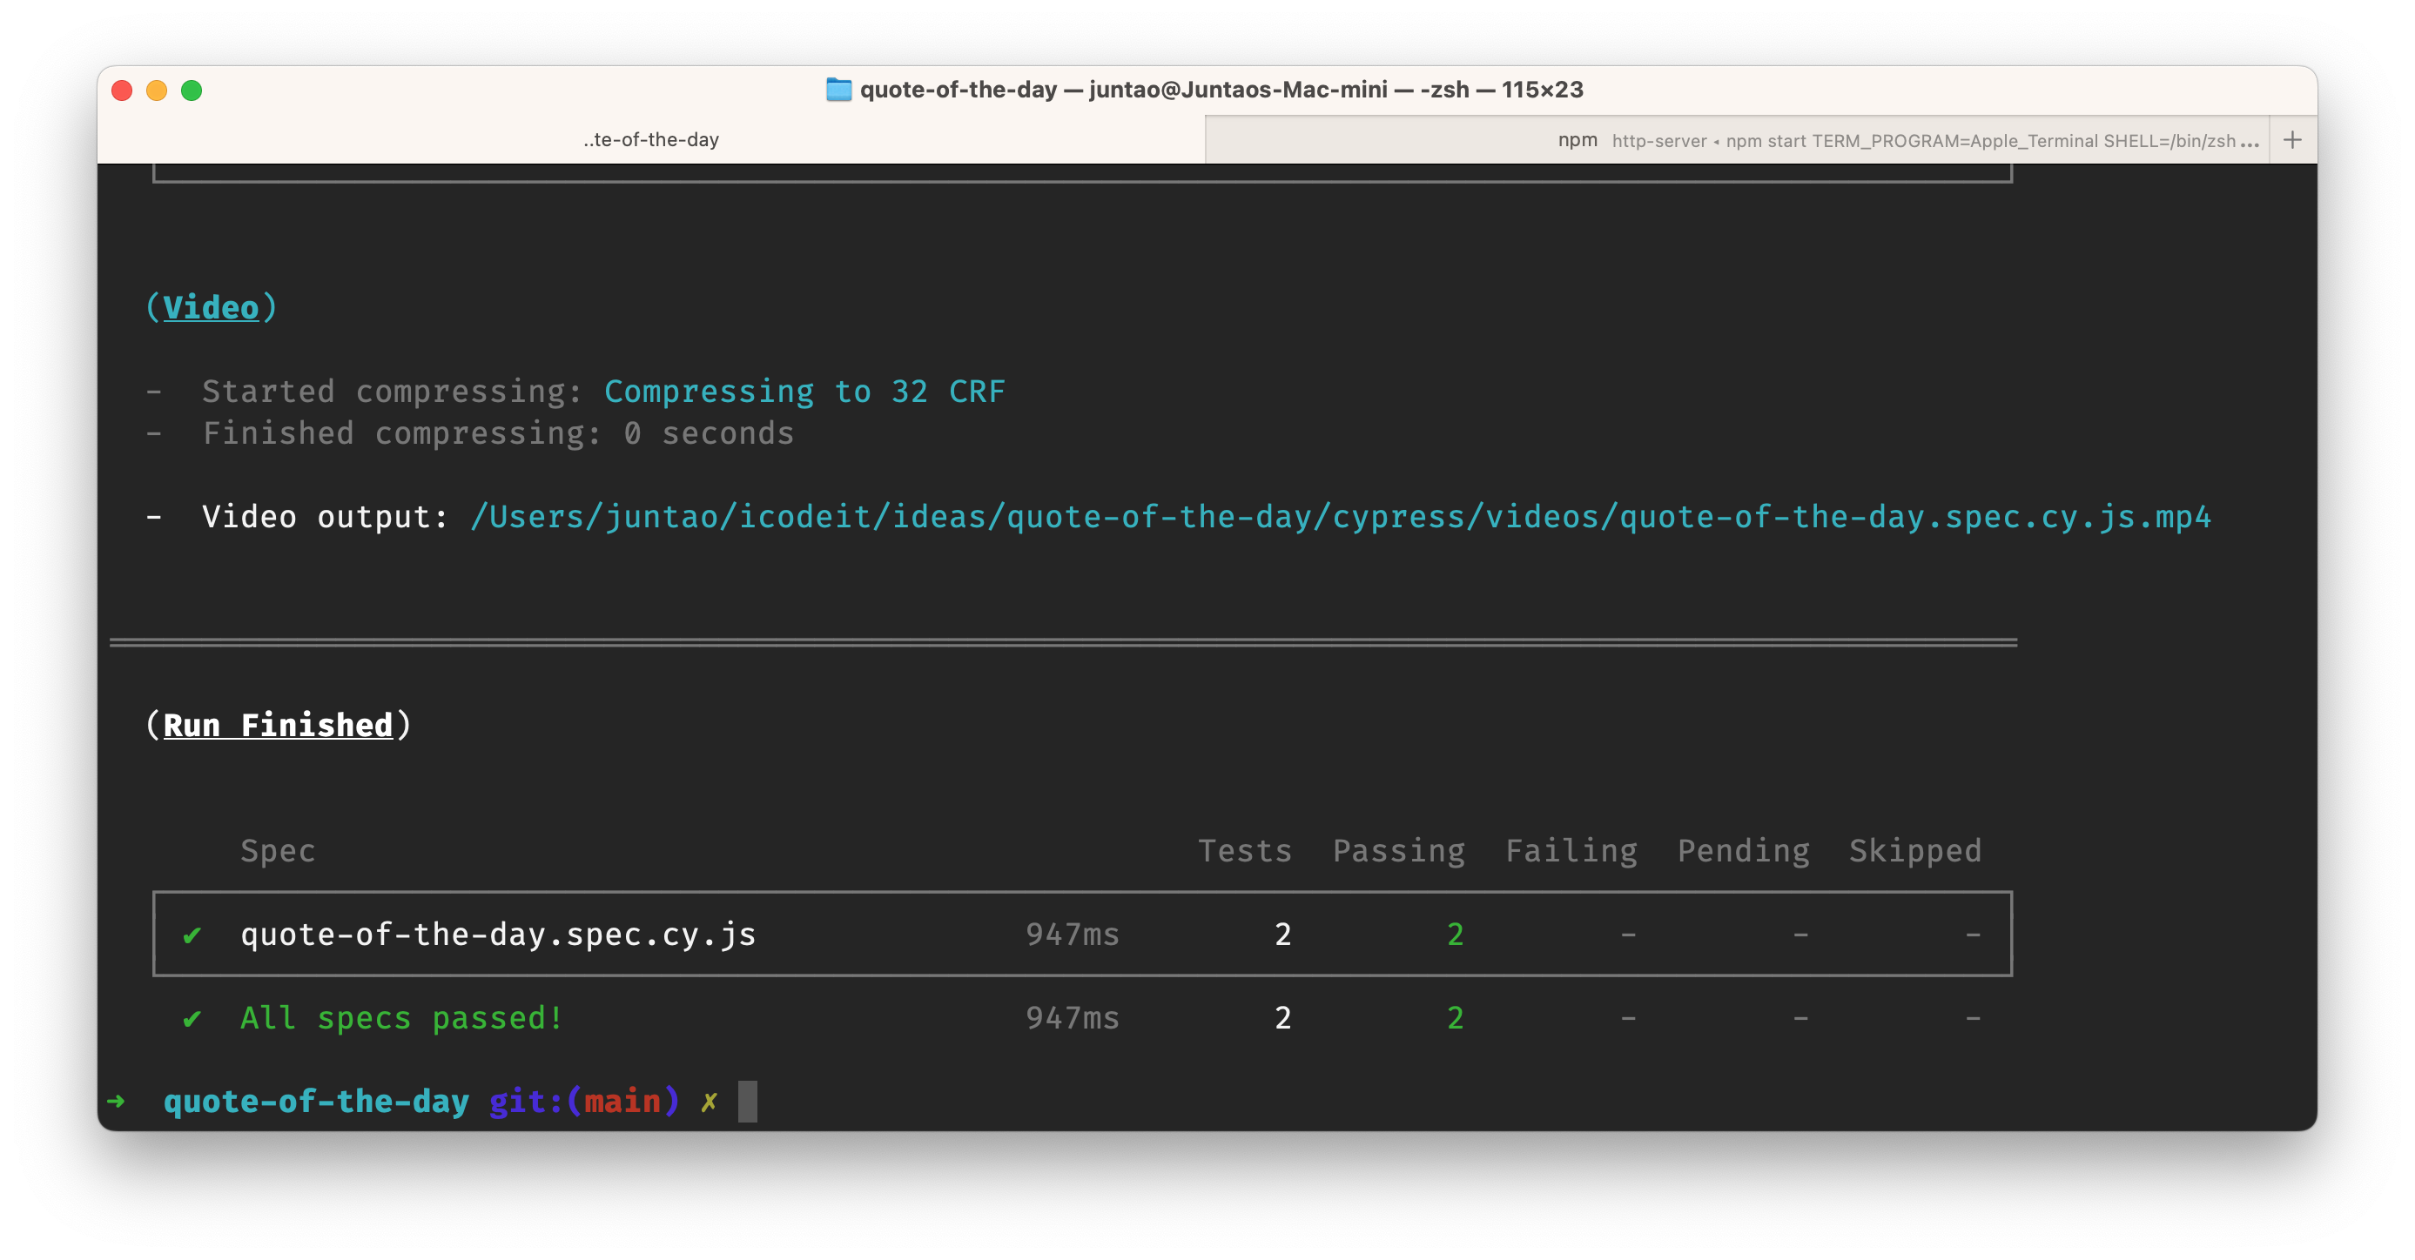Click the folder icon in title bar

[838, 90]
